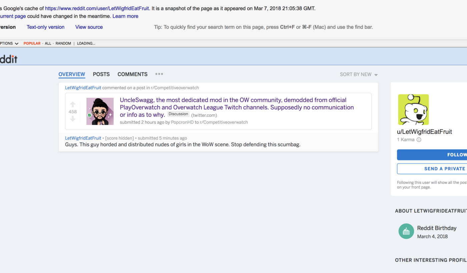
Task: Click the Discussion flair tag
Action: [x=178, y=114]
